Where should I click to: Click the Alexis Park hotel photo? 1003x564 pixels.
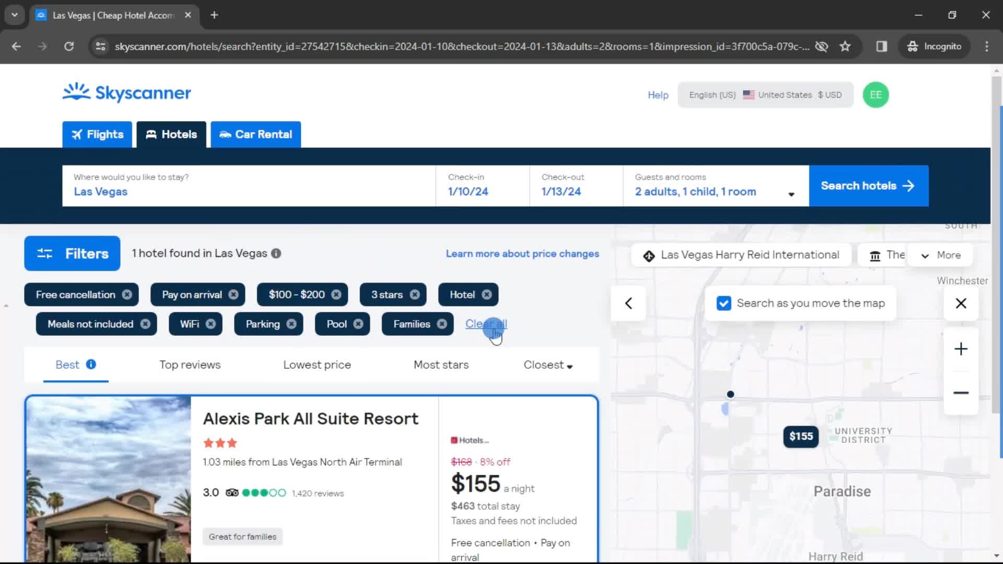109,479
